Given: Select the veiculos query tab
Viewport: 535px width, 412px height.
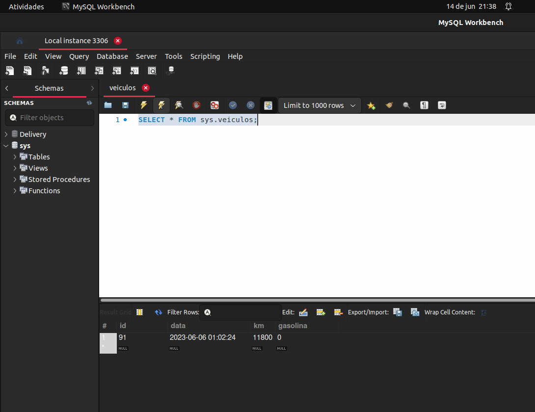Looking at the screenshot, I should click(123, 88).
